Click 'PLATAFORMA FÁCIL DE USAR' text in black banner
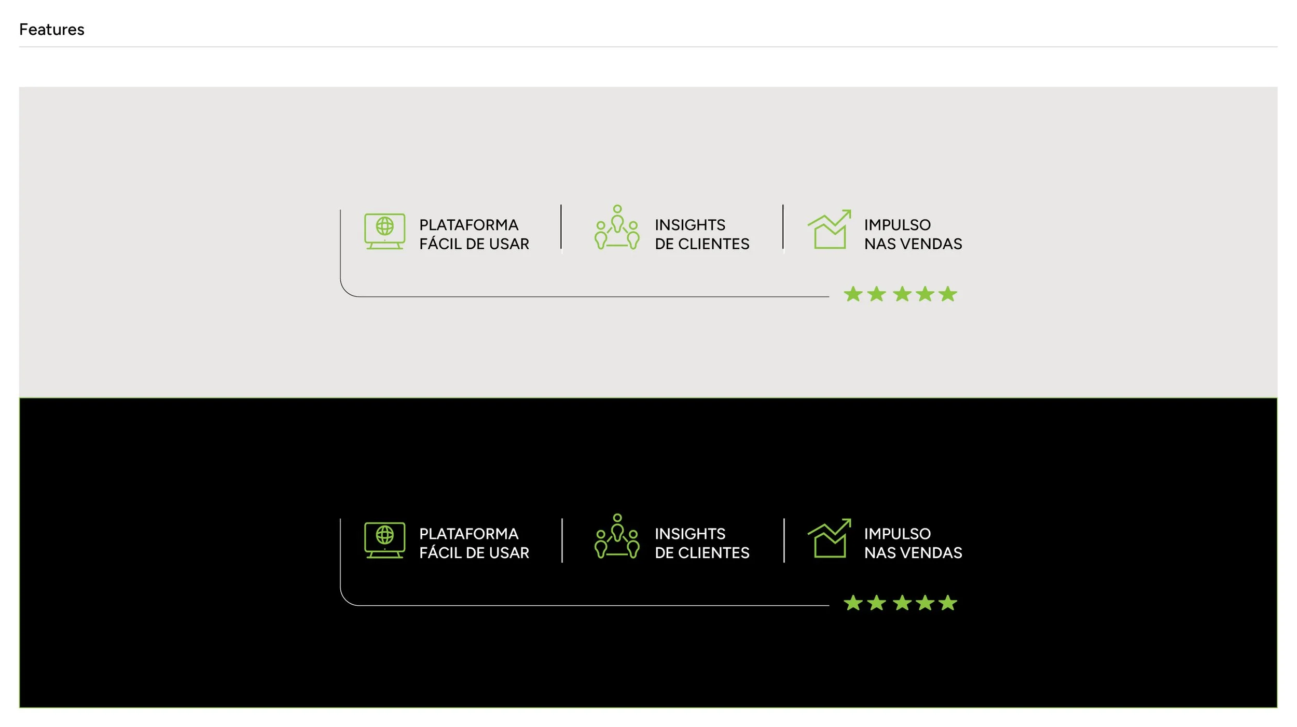The height and width of the screenshot is (727, 1297). [474, 543]
